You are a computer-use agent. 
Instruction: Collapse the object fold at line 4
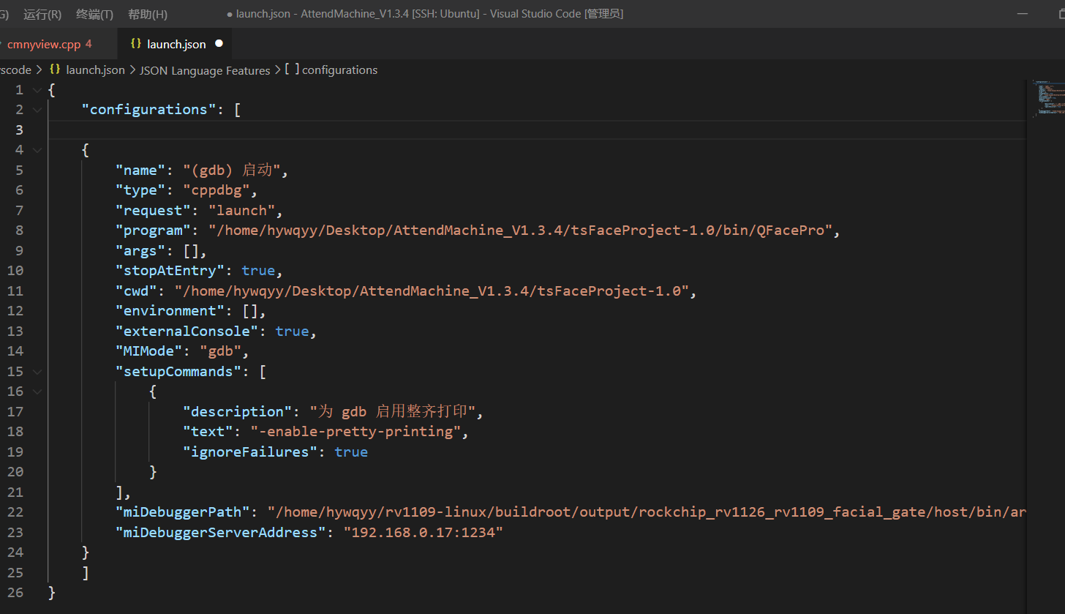37,150
